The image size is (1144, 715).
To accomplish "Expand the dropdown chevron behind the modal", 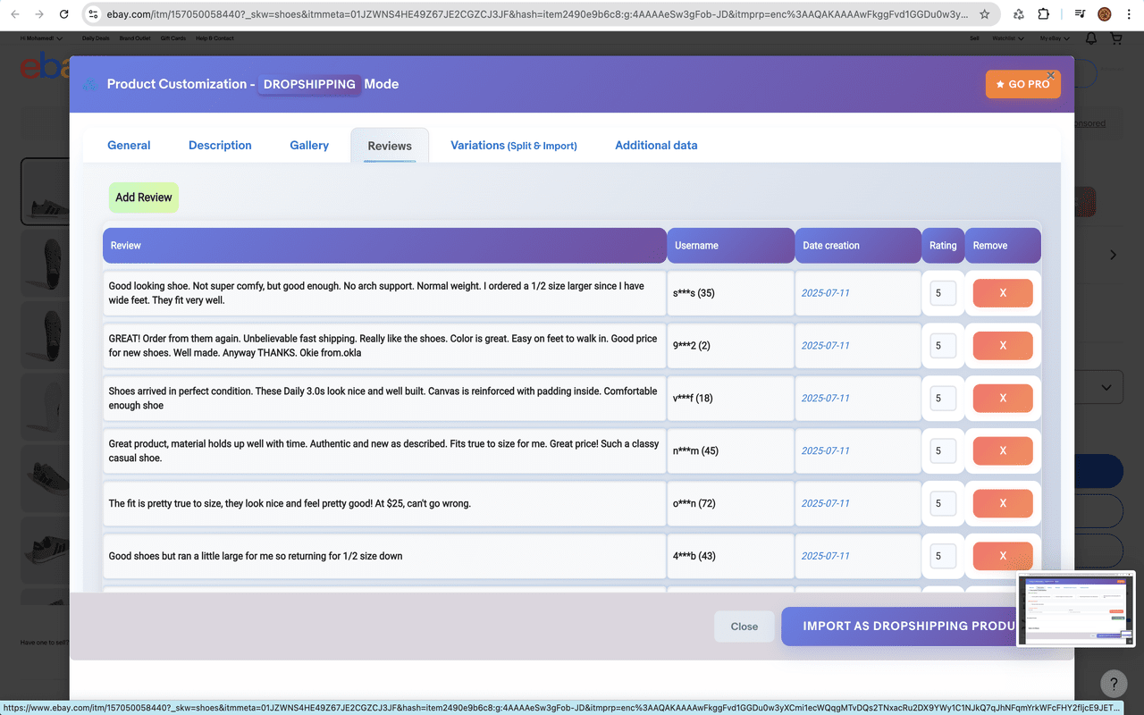I will 1106,388.
